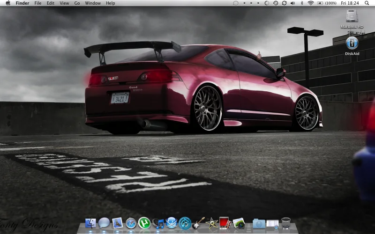
Task: Expand the Downloads folder stack in Dock
Action: [259, 224]
